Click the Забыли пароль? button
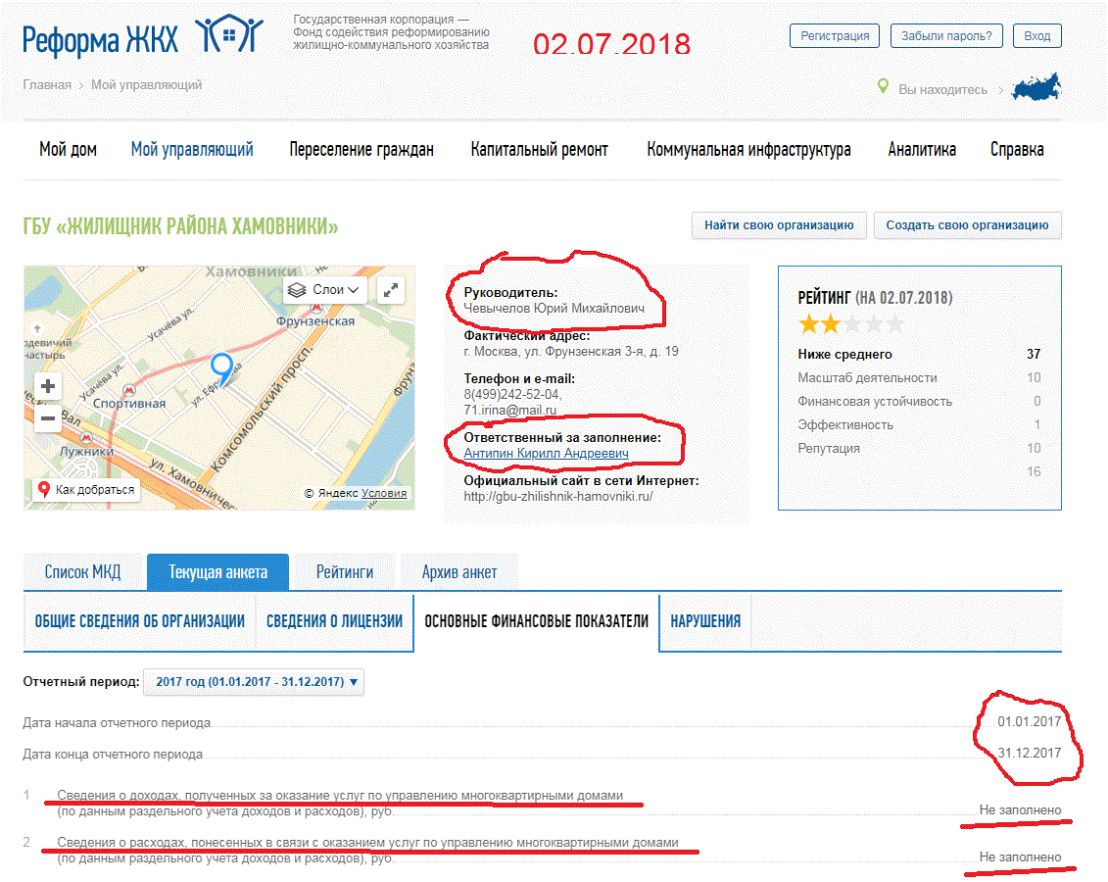Image resolution: width=1108 pixels, height=882 pixels. 946,36
